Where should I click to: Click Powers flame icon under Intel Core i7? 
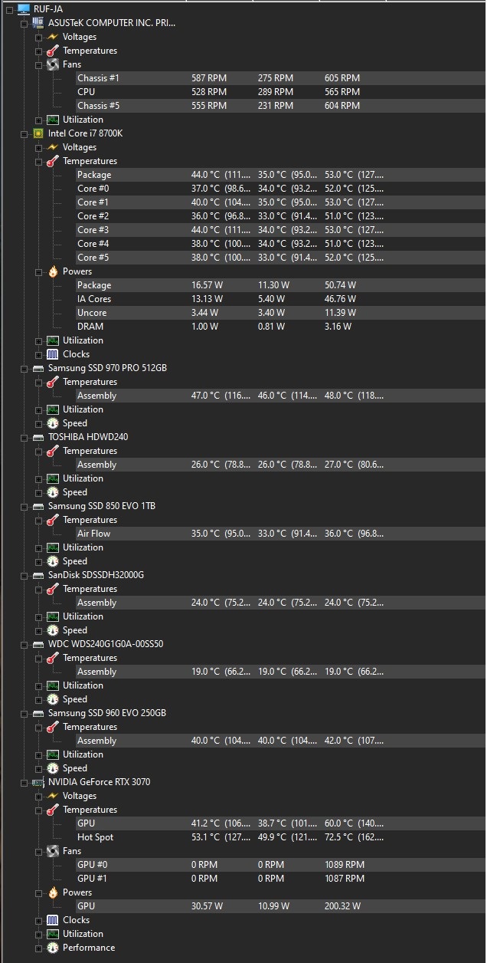click(53, 271)
